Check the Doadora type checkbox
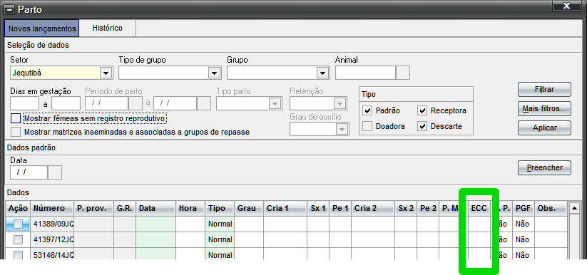This screenshot has height=275, width=587. pyautogui.click(x=367, y=127)
